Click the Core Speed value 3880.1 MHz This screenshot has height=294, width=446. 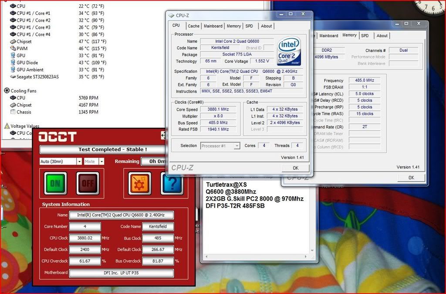coord(218,109)
